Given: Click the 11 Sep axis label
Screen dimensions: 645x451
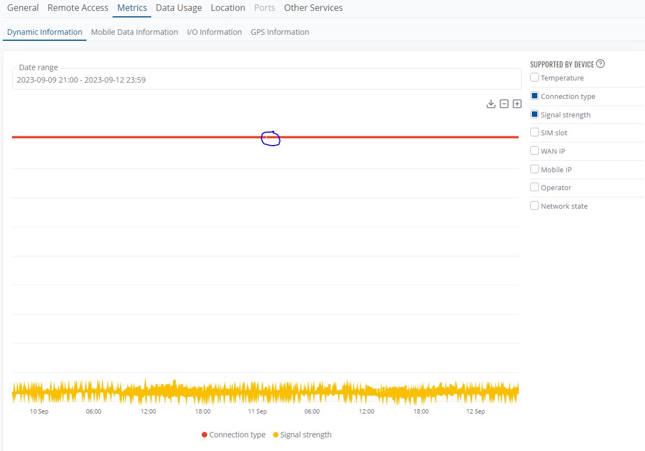Looking at the screenshot, I should pos(257,411).
